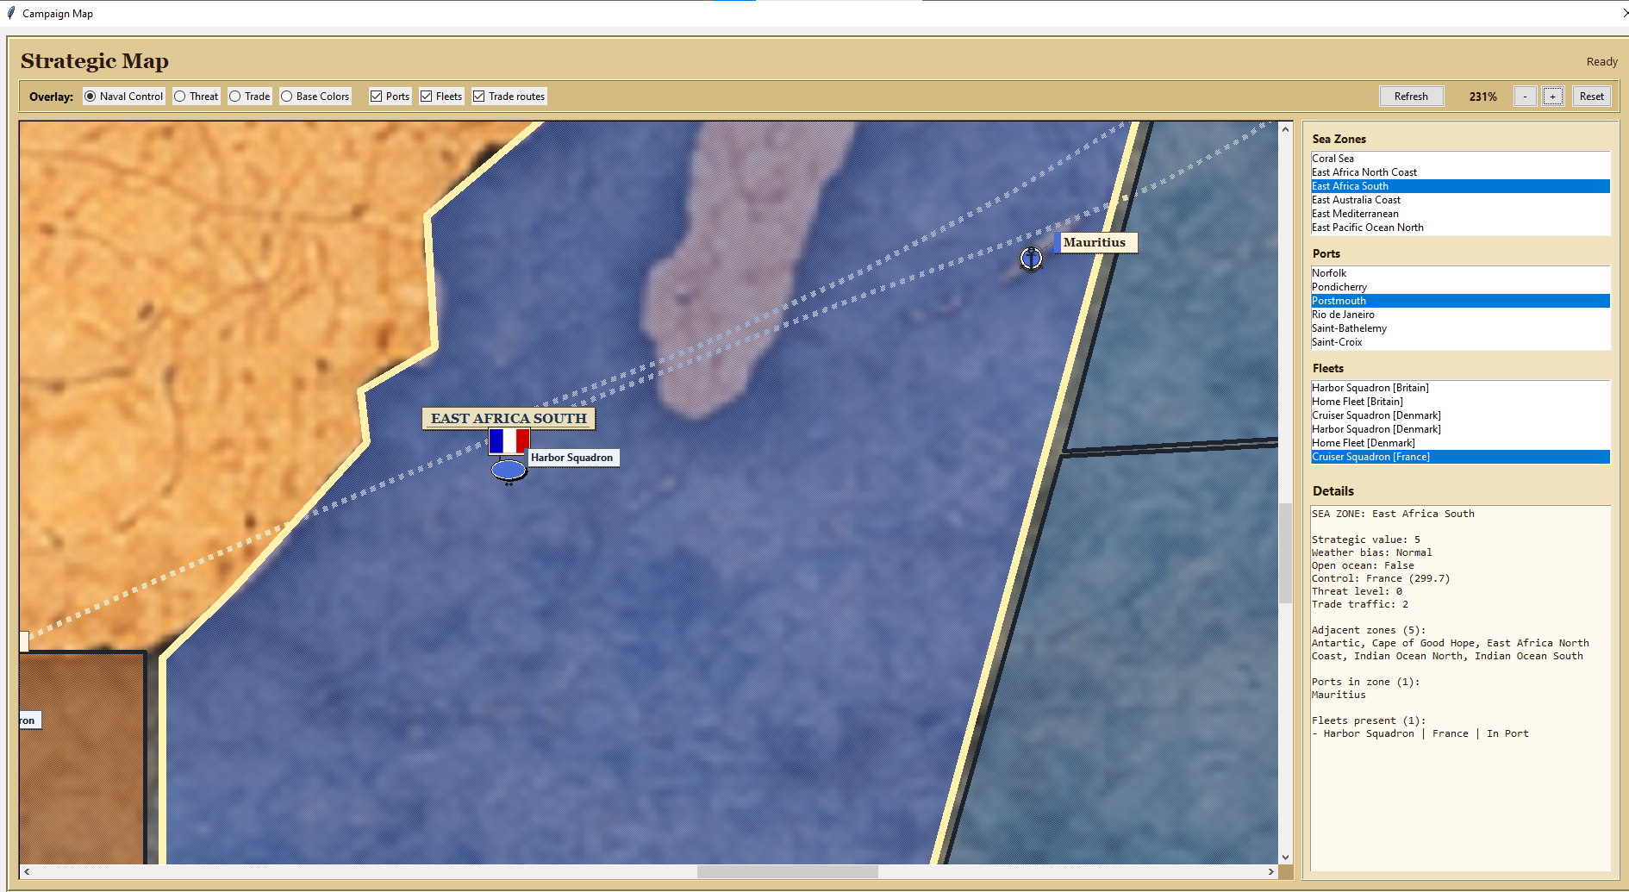Click the Details text showing Control: France
The width and height of the screenshot is (1629, 892).
pyautogui.click(x=1381, y=578)
